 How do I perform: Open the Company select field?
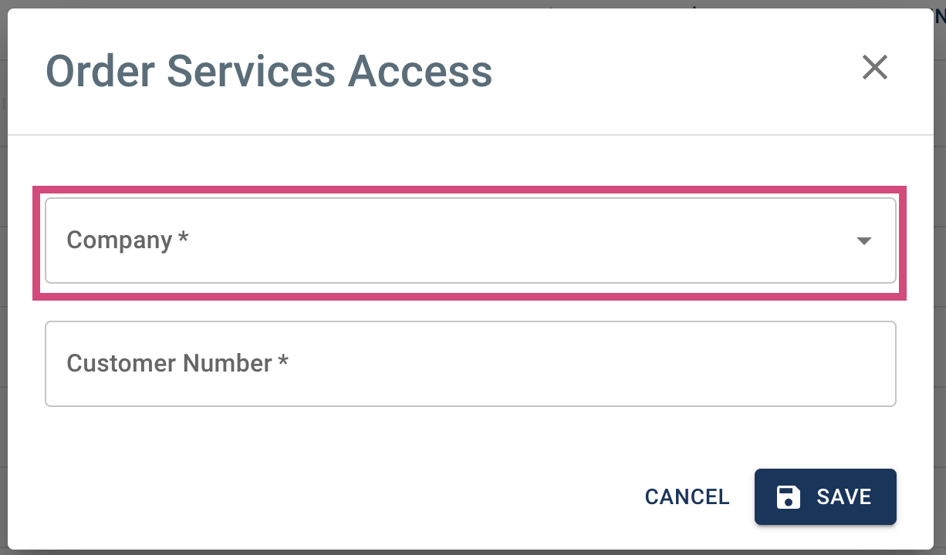tap(471, 240)
